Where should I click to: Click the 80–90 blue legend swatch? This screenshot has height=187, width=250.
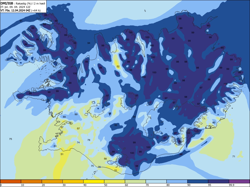pos(177,182)
